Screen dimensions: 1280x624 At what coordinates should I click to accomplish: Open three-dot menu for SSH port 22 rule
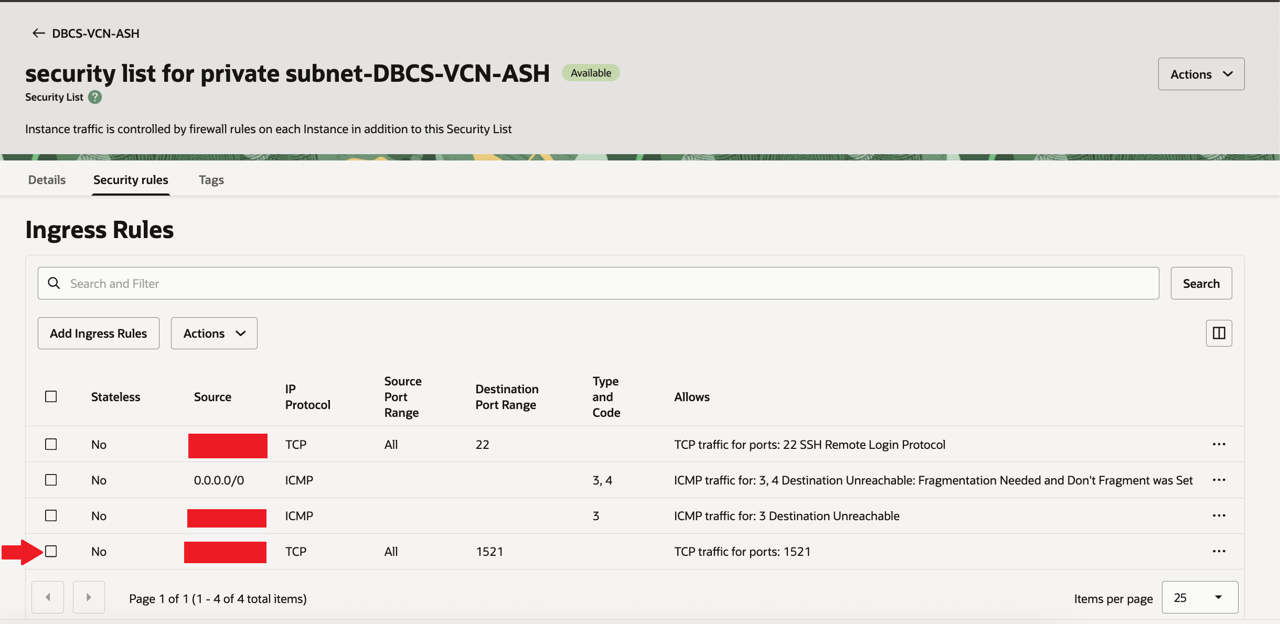[x=1219, y=444]
